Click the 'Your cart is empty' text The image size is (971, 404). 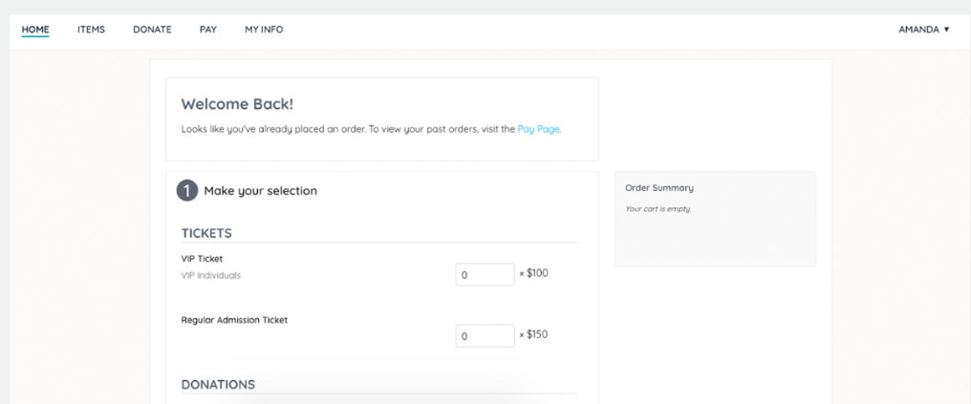658,208
